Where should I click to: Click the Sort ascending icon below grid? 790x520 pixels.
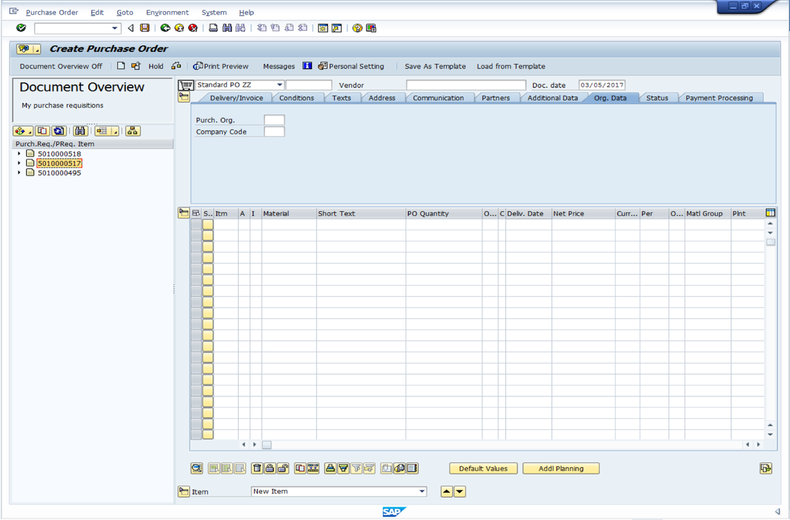(x=330, y=468)
